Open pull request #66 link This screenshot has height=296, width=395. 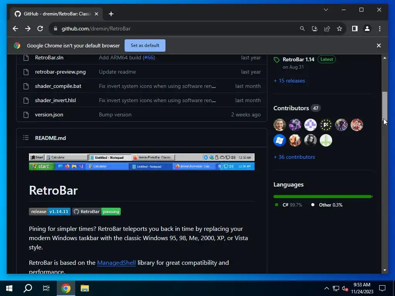(149, 58)
